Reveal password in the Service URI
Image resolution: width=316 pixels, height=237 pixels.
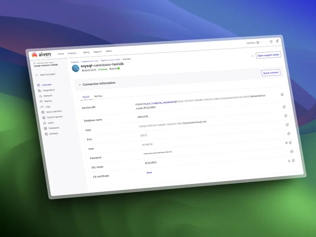[x=158, y=102]
